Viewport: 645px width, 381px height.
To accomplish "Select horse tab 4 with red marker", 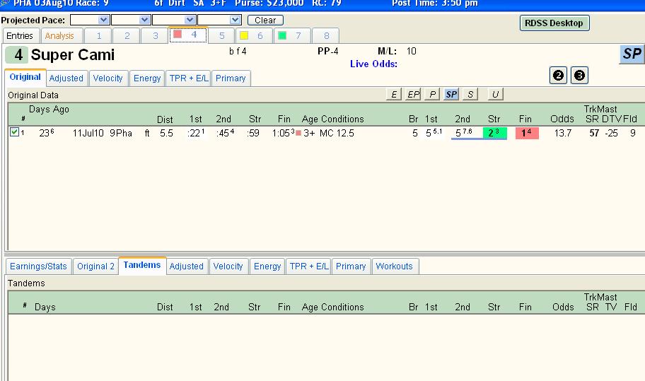I will pos(188,35).
